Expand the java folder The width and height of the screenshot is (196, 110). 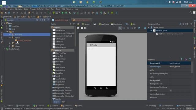[x=7, y=29]
